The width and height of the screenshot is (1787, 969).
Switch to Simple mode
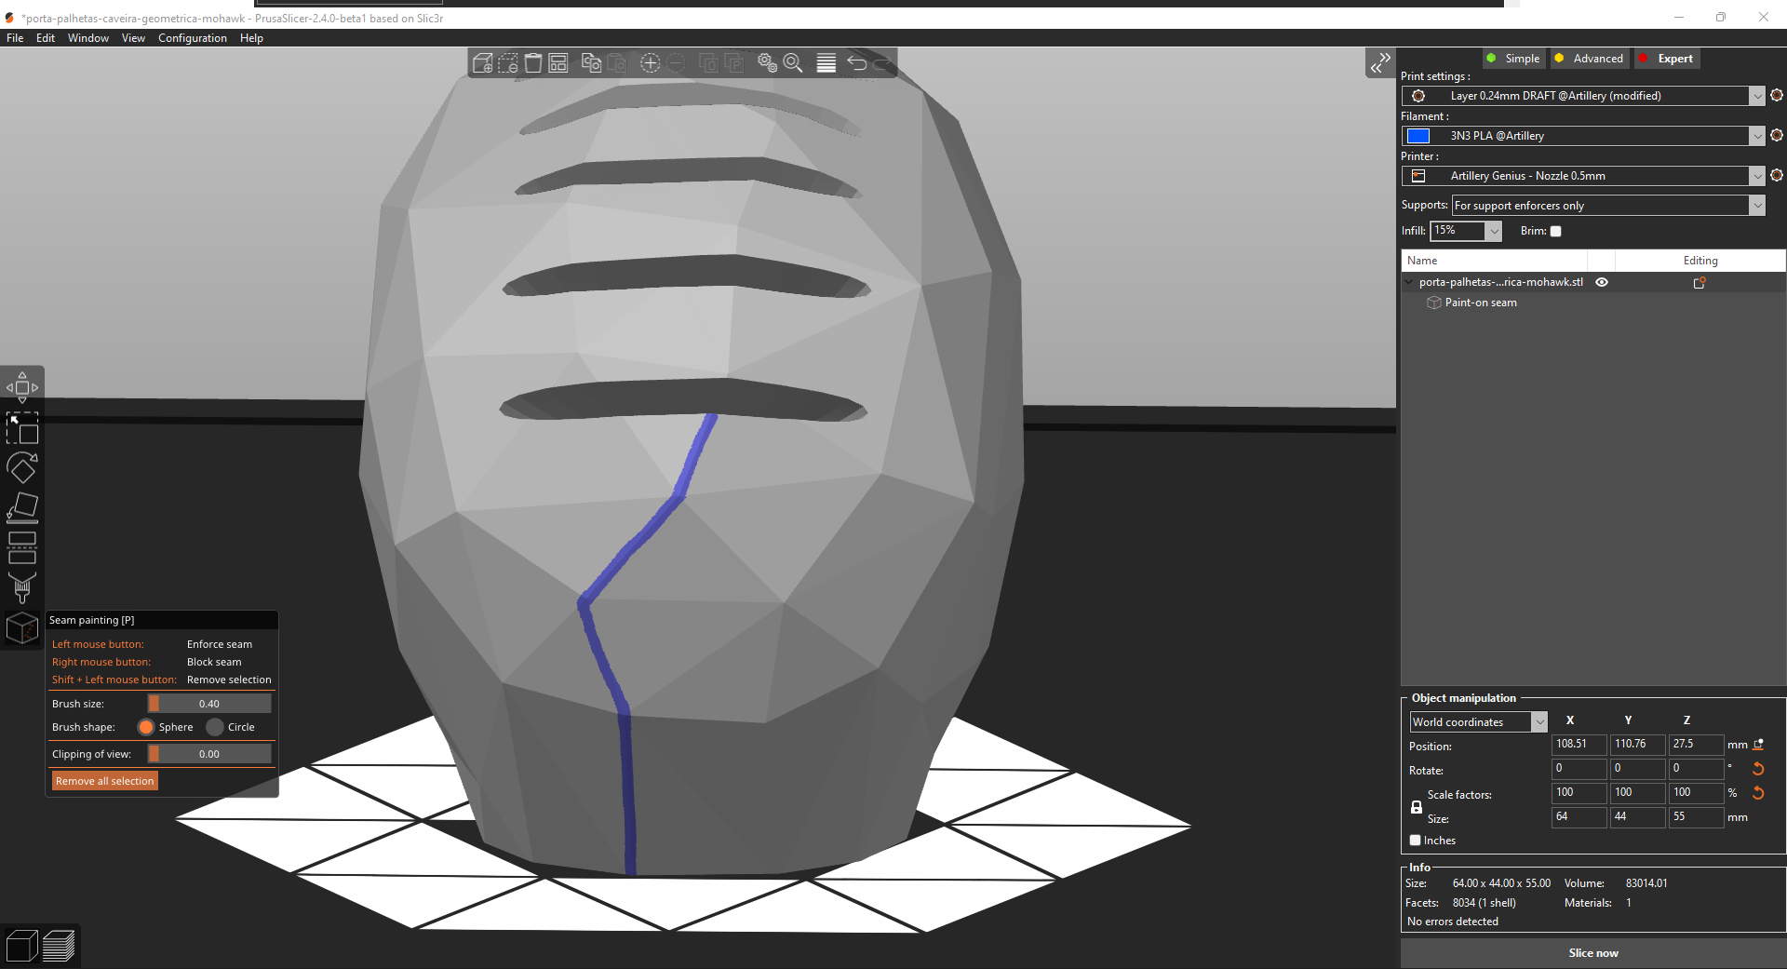[1512, 59]
